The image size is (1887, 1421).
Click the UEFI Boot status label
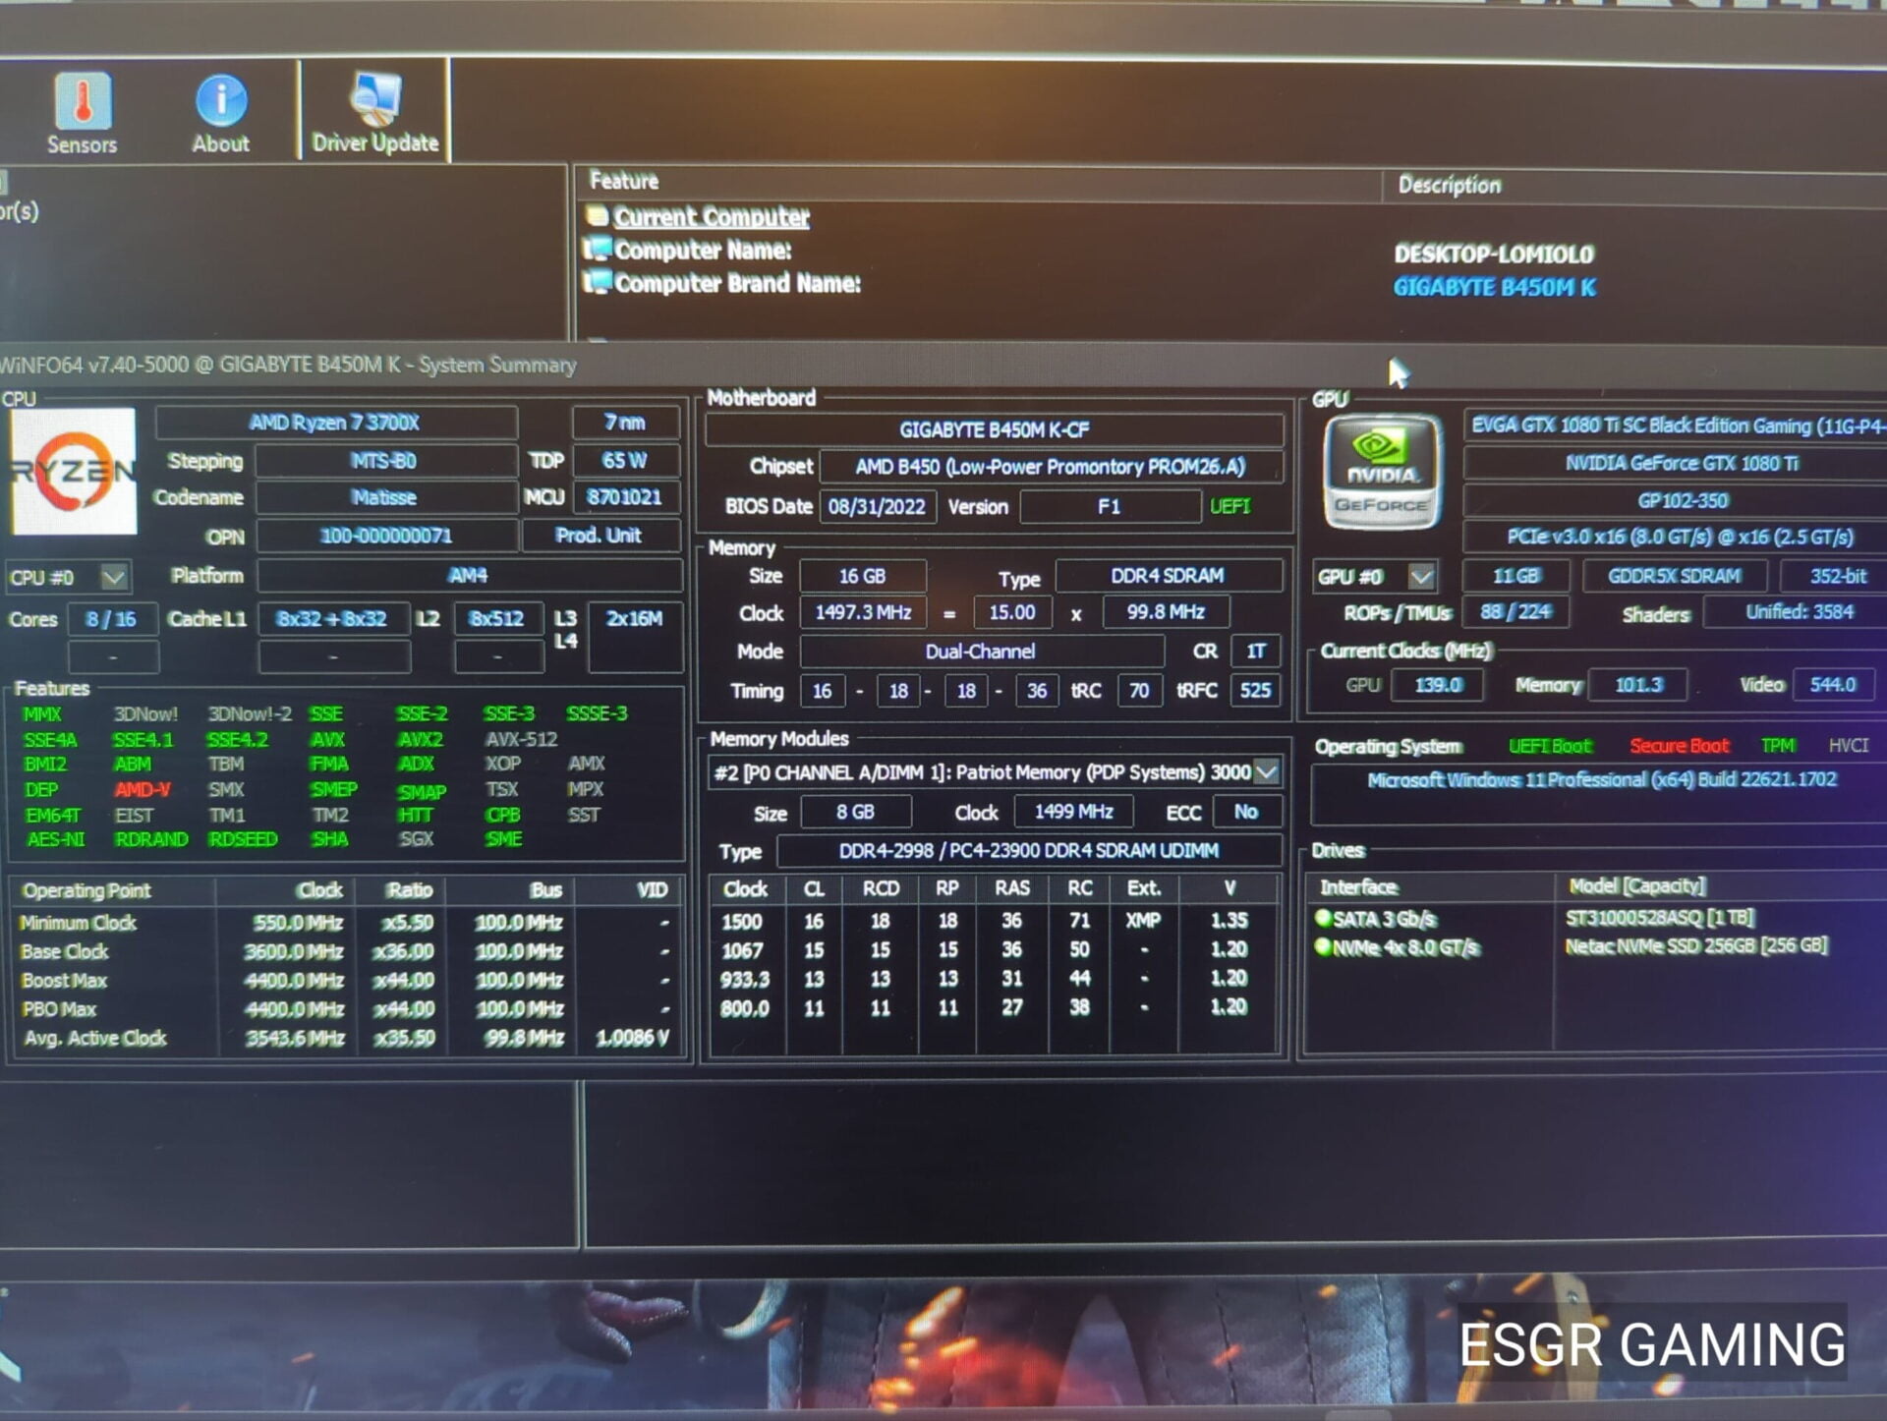(1550, 746)
